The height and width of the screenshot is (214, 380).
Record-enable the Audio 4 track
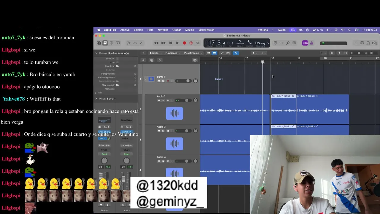(168, 161)
